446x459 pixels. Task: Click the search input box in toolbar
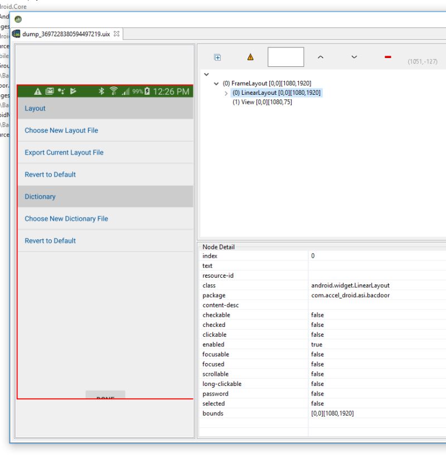point(285,57)
